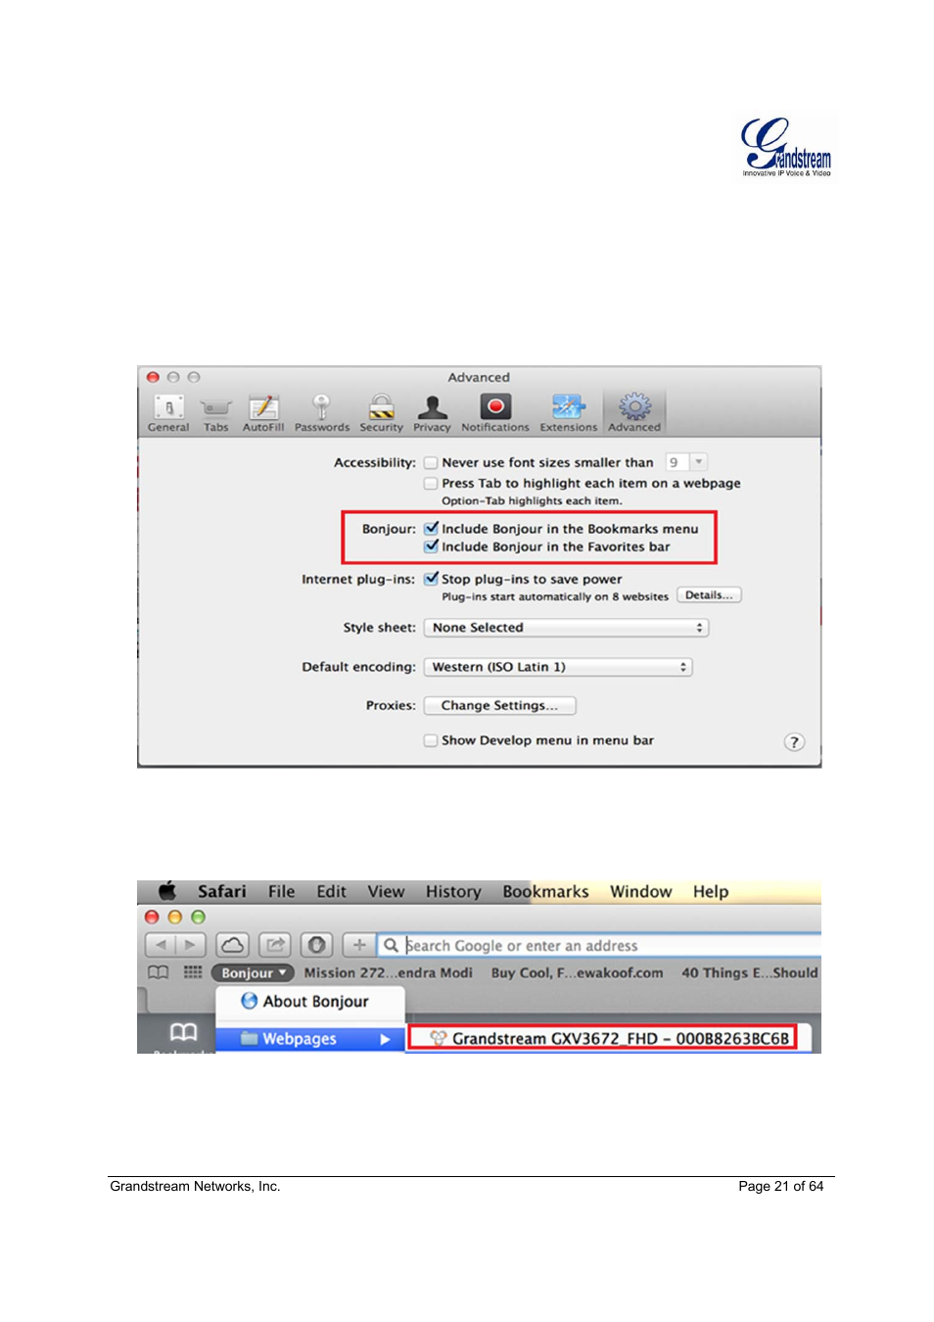Open the Edit menu
The width and height of the screenshot is (934, 1322).
click(331, 891)
